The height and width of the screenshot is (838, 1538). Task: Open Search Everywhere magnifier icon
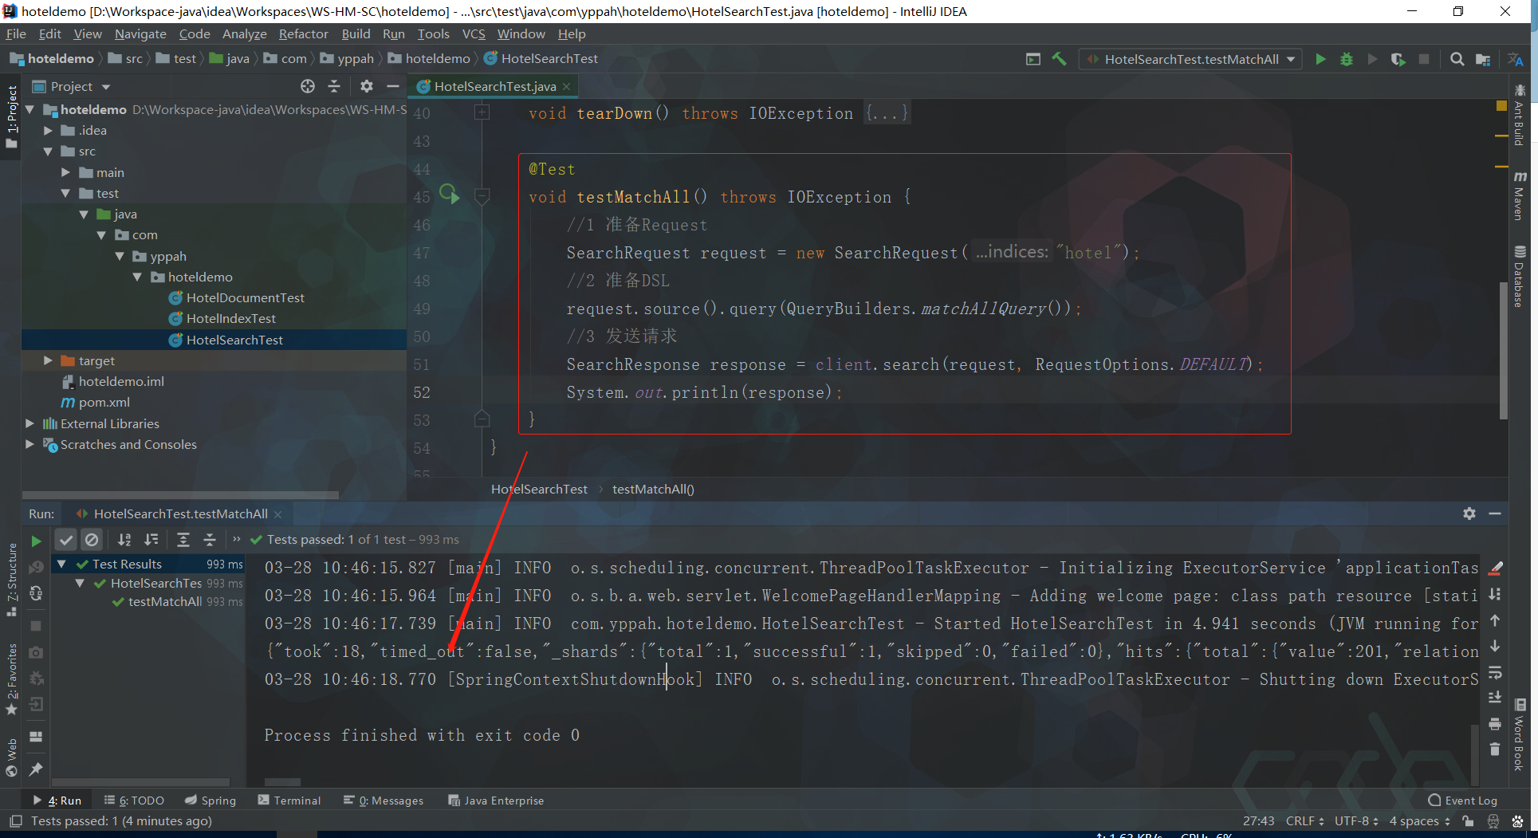pyautogui.click(x=1457, y=59)
